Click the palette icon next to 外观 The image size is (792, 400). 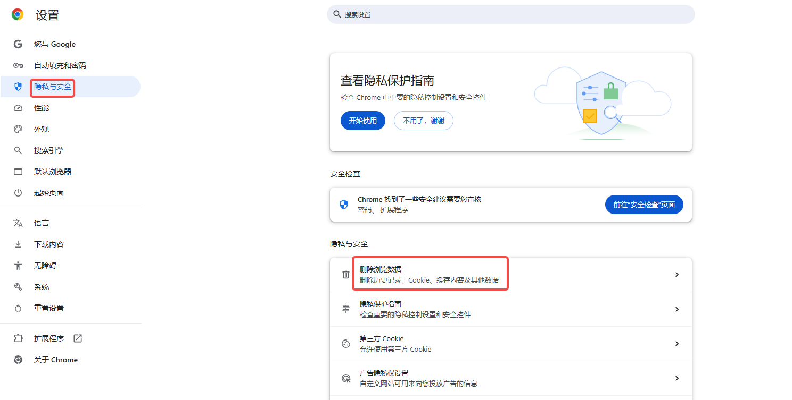click(18, 129)
